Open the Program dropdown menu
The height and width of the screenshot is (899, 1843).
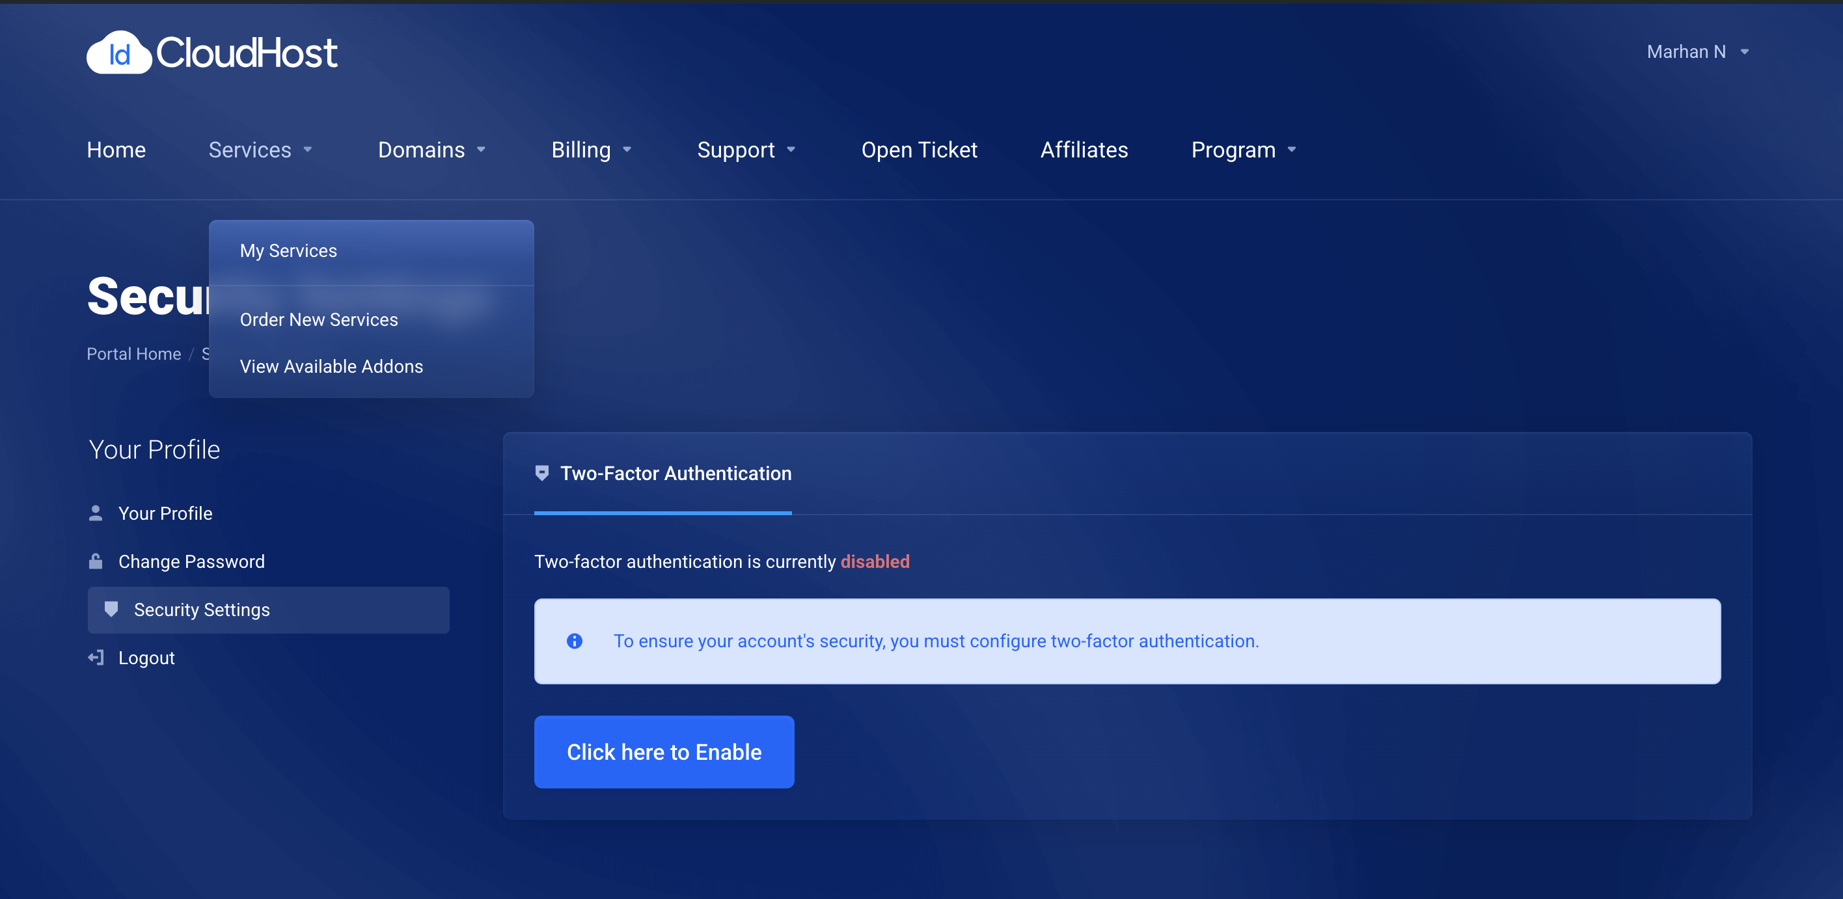pos(1244,149)
